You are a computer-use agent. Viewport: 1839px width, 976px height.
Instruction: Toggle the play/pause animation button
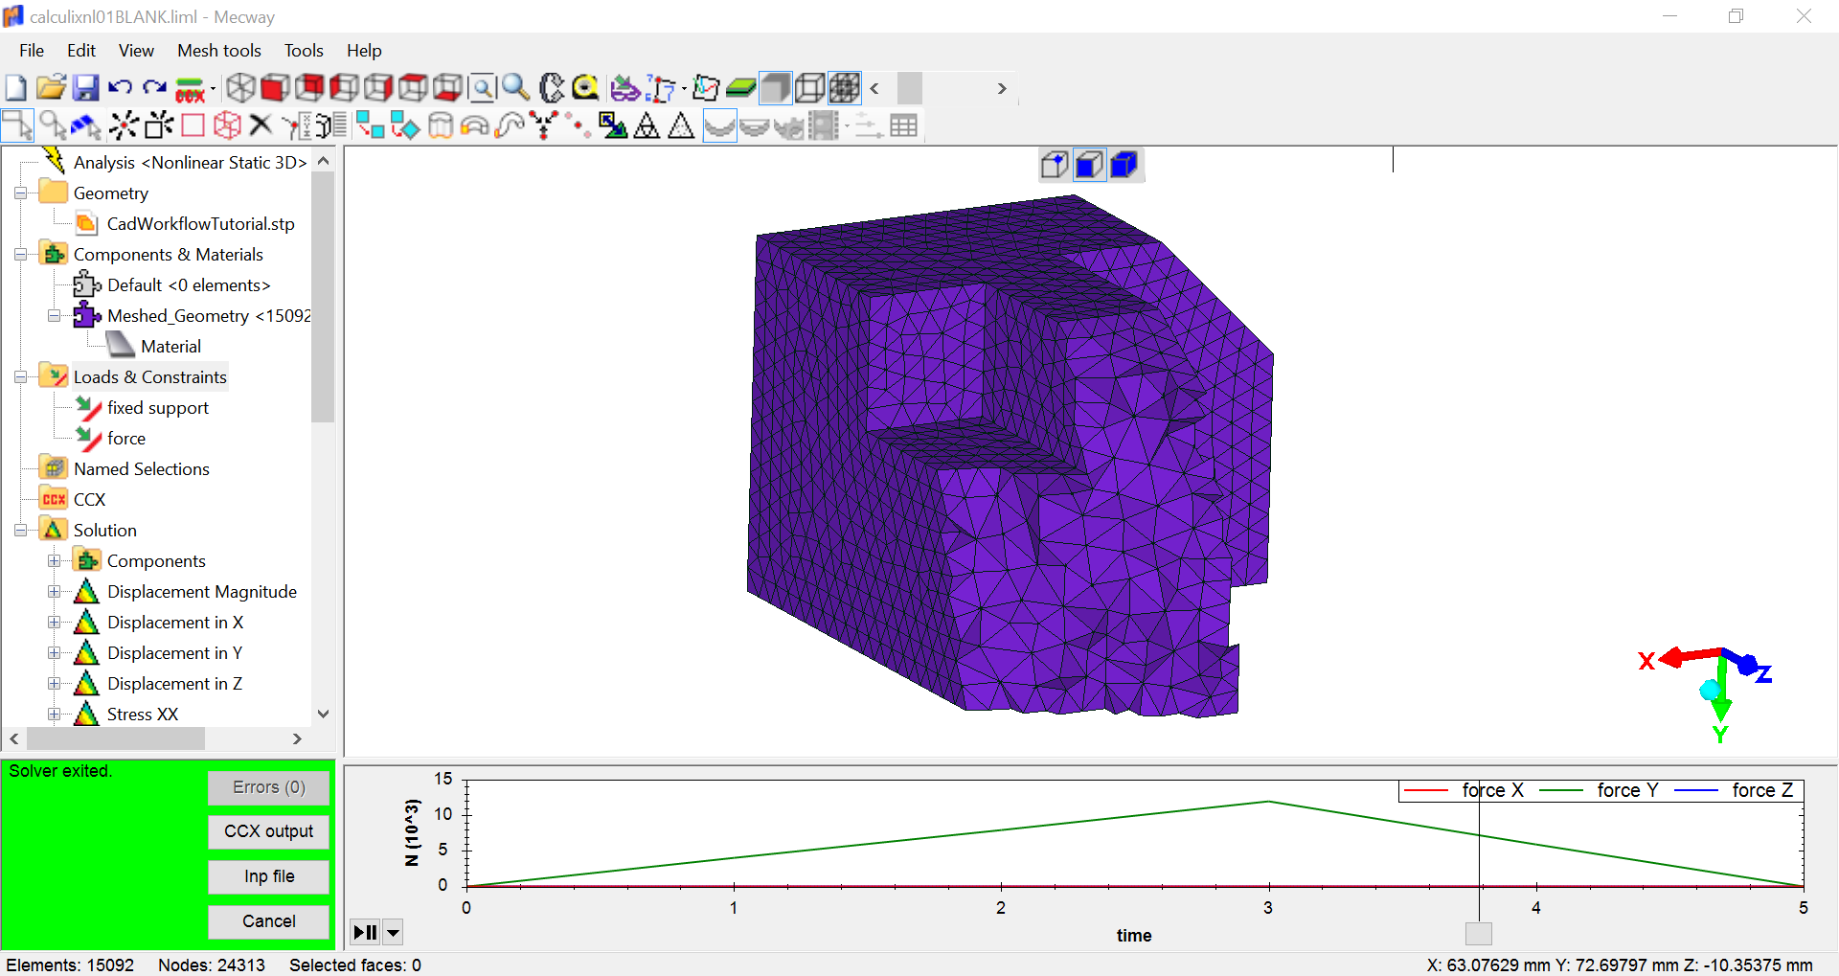point(366,932)
